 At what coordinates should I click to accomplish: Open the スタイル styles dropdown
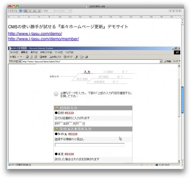click(15, 11)
